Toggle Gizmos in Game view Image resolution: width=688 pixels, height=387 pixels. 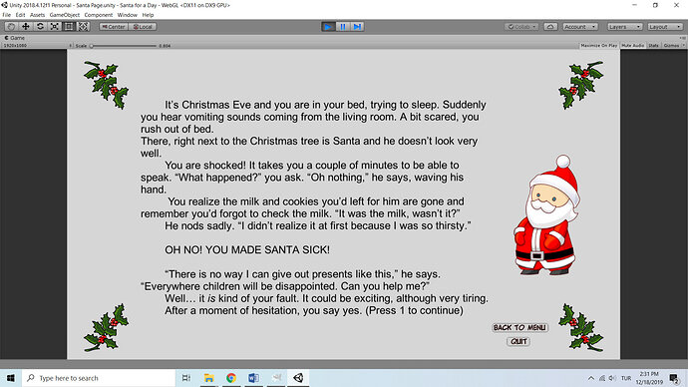(x=671, y=46)
